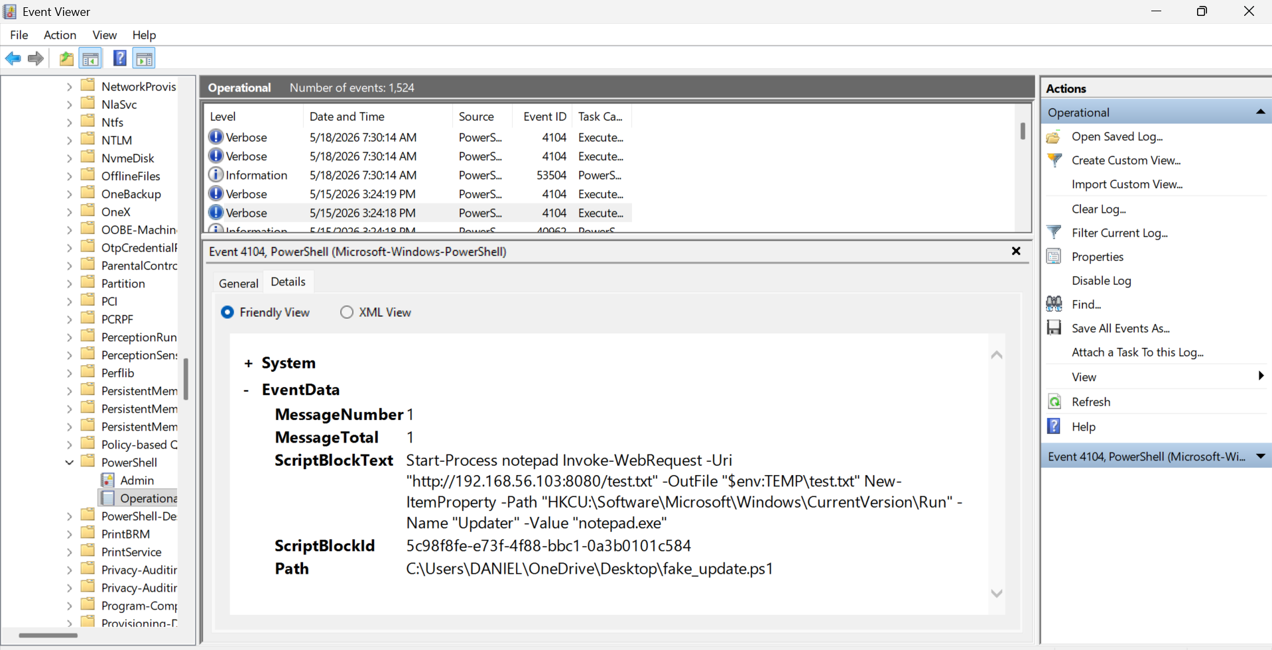Image resolution: width=1272 pixels, height=650 pixels.
Task: Click the Open Saved Log icon
Action: pos(1054,137)
